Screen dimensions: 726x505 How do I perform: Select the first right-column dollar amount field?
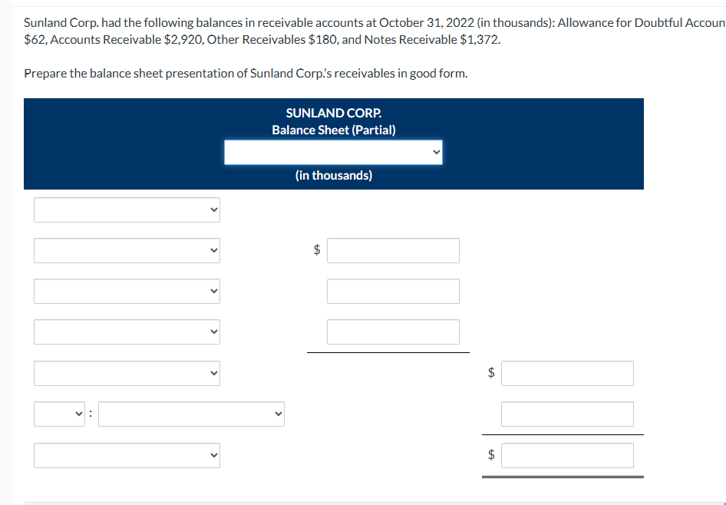(567, 373)
